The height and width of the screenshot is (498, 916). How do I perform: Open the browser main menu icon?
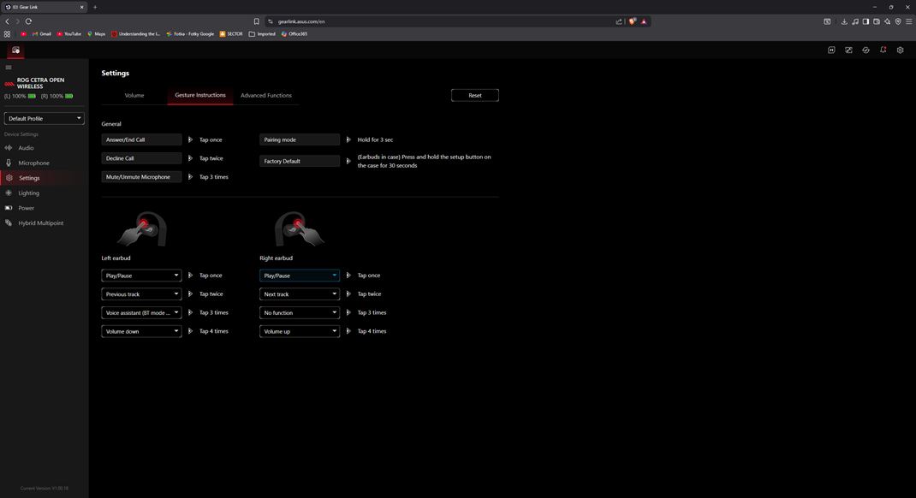[908, 21]
